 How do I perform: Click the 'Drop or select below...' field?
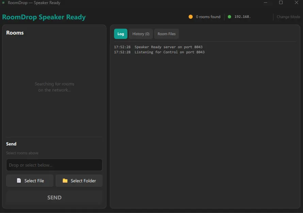click(x=54, y=165)
